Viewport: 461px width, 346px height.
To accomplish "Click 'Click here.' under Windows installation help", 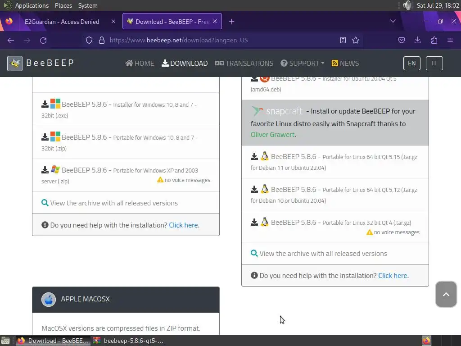I will pos(184,225).
